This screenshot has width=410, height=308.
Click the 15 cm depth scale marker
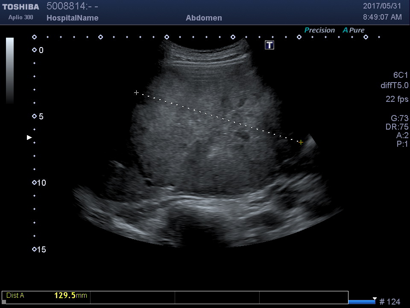[x=34, y=249]
